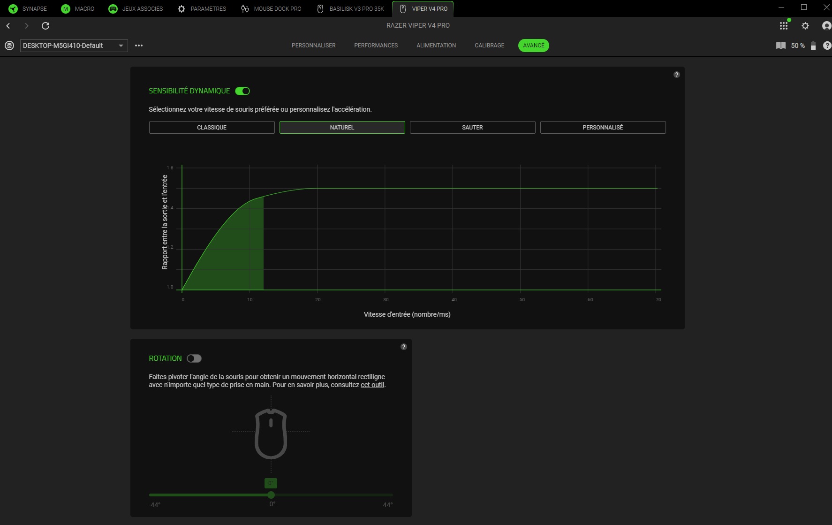Screen dimensions: 832x525
Task: Switch to the Performances tab
Action: coord(376,46)
